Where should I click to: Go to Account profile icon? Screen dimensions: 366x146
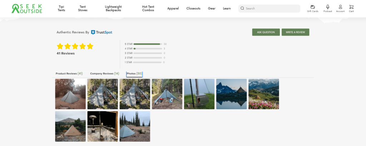(x=340, y=7)
